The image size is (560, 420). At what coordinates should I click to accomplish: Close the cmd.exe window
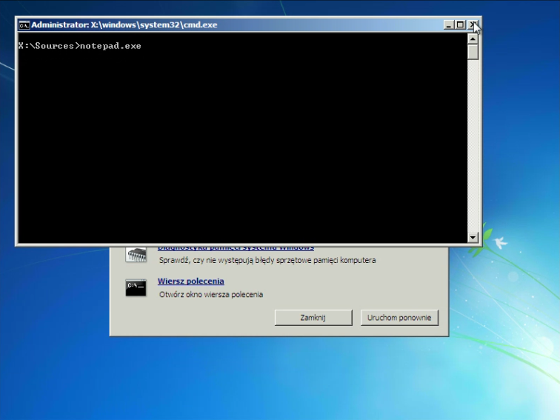(x=473, y=24)
